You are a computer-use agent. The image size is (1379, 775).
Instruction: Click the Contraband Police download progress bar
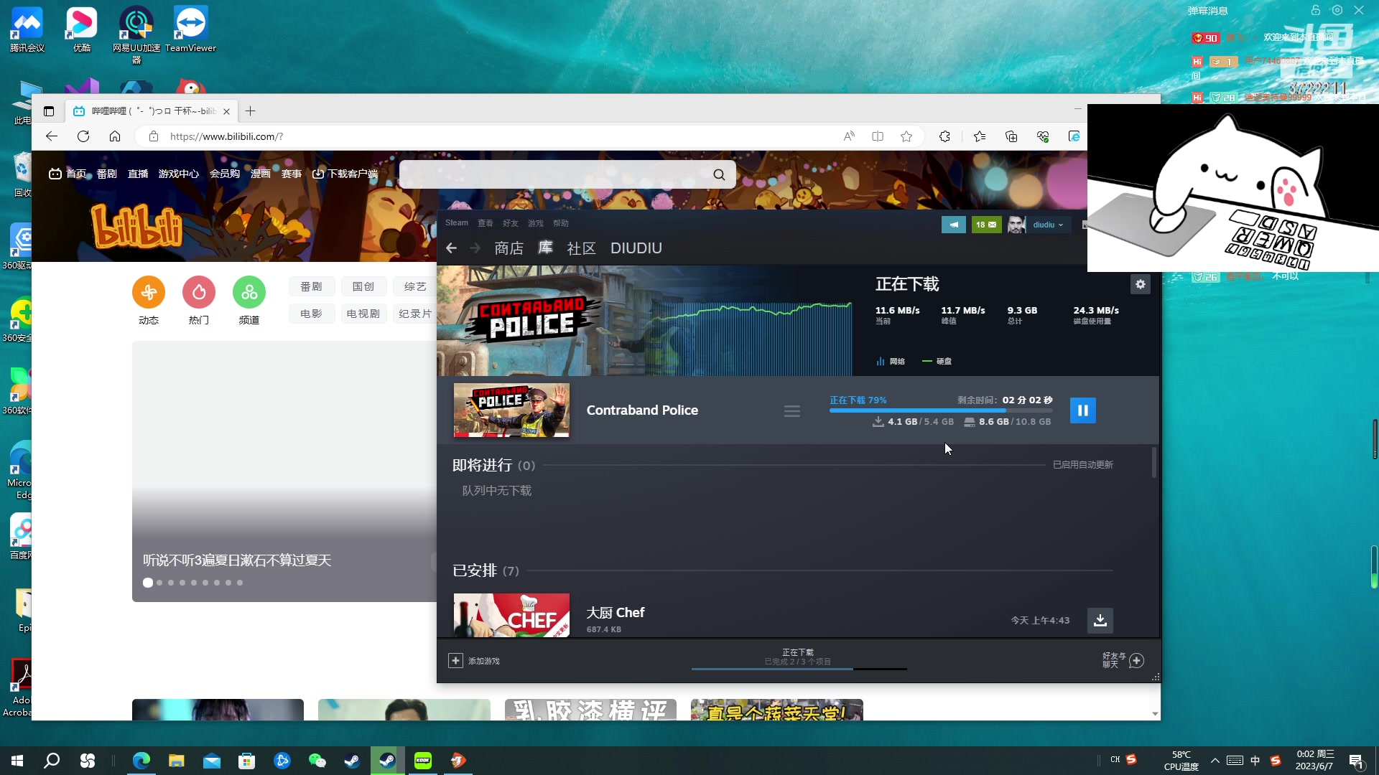[941, 410]
